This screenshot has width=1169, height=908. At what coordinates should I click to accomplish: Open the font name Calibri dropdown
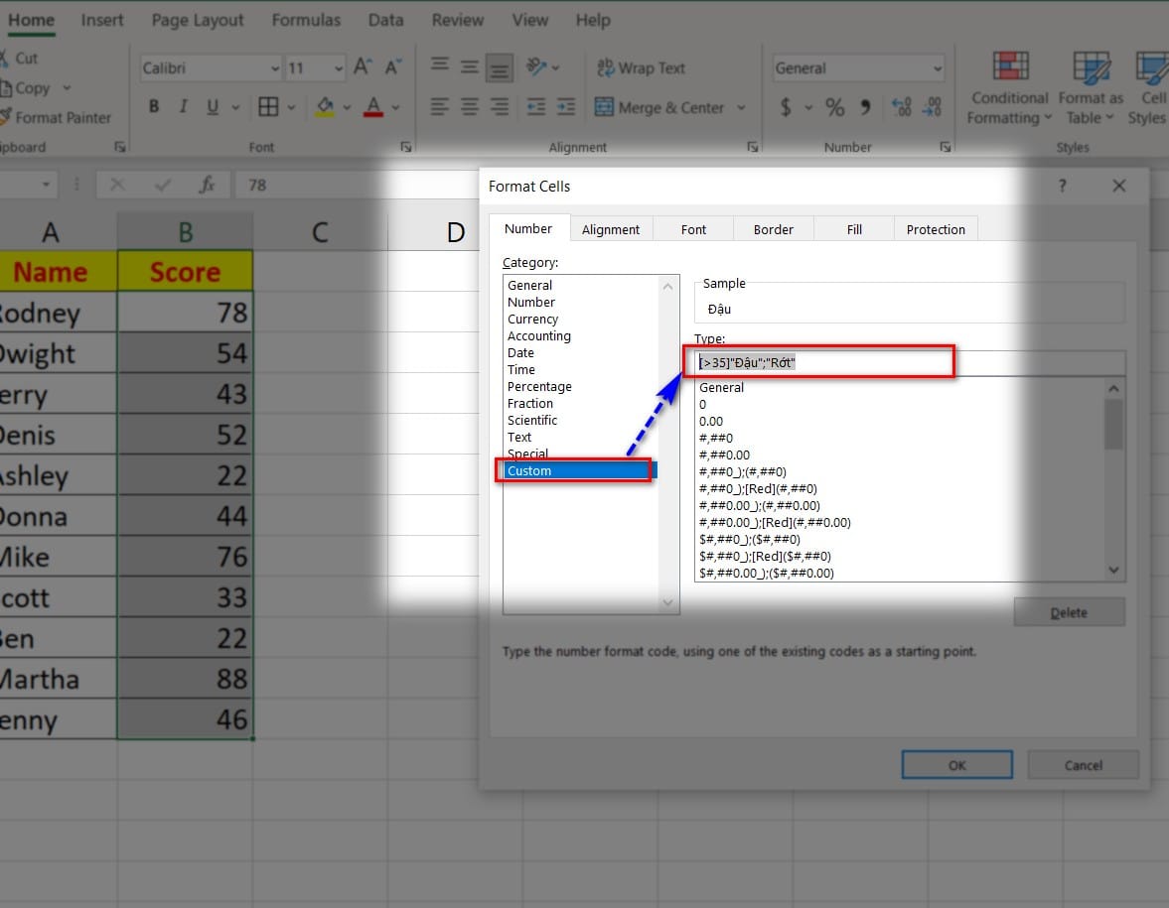[275, 68]
